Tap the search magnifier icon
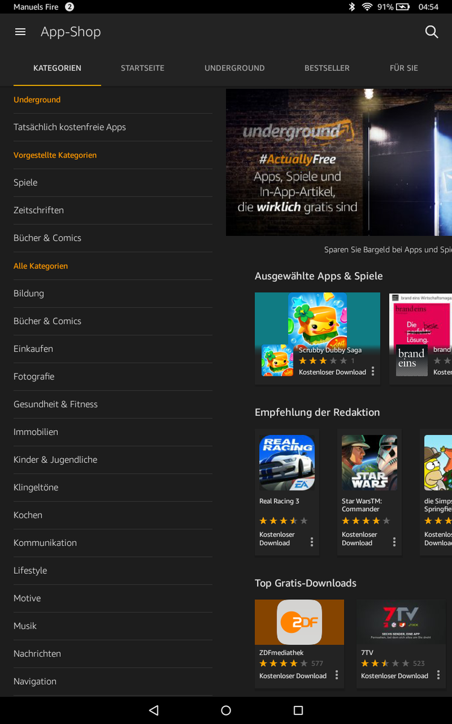Image resolution: width=452 pixels, height=724 pixels. (432, 32)
